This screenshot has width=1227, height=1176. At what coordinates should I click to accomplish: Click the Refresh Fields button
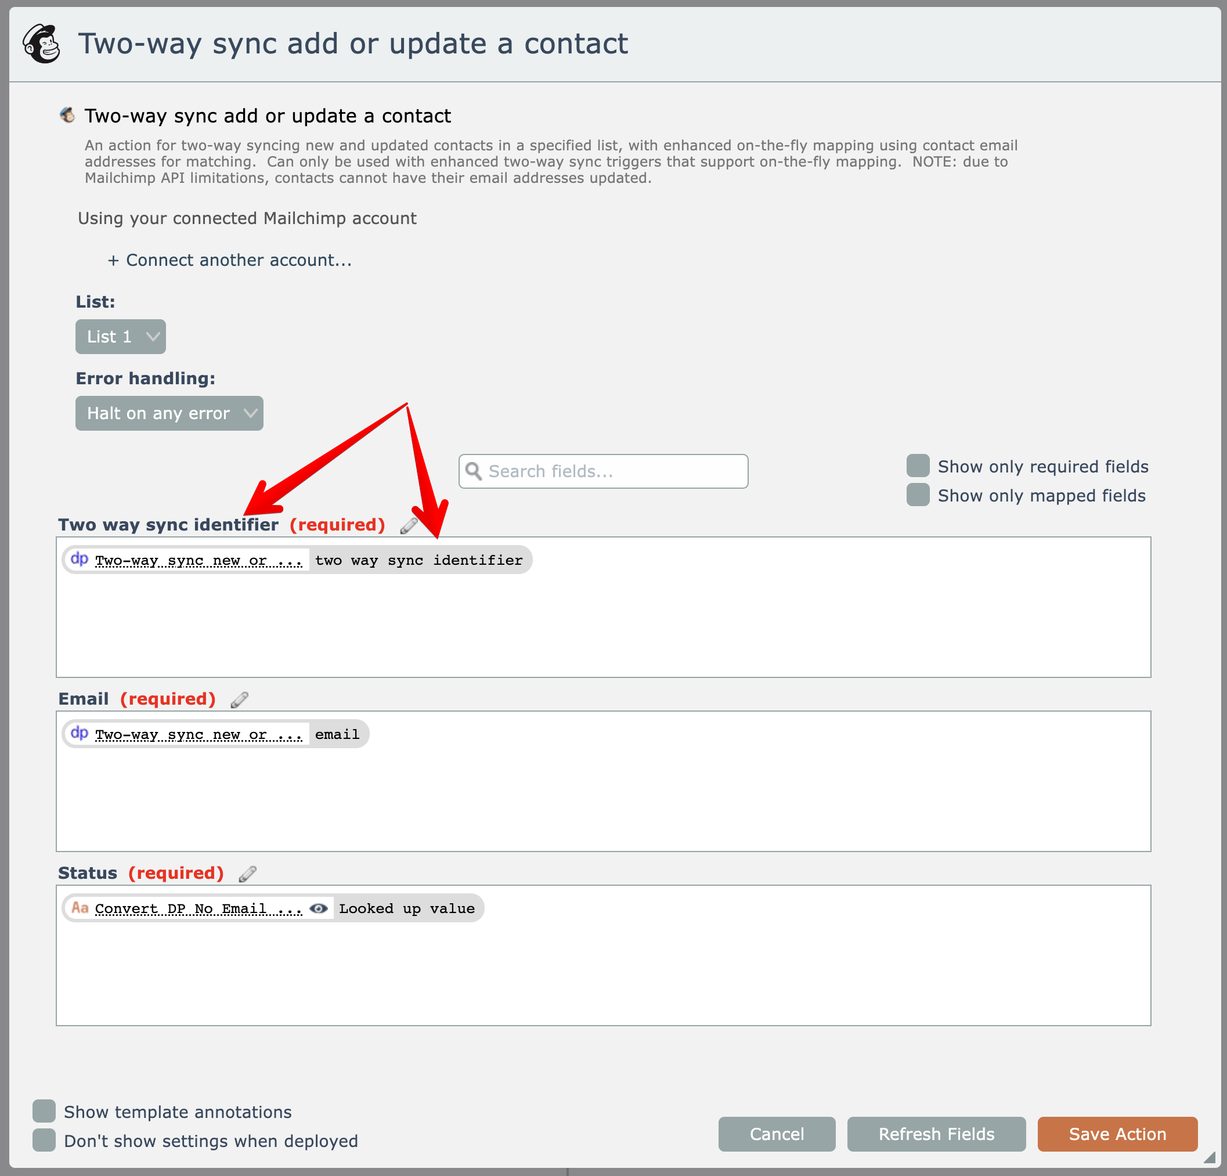tap(936, 1134)
